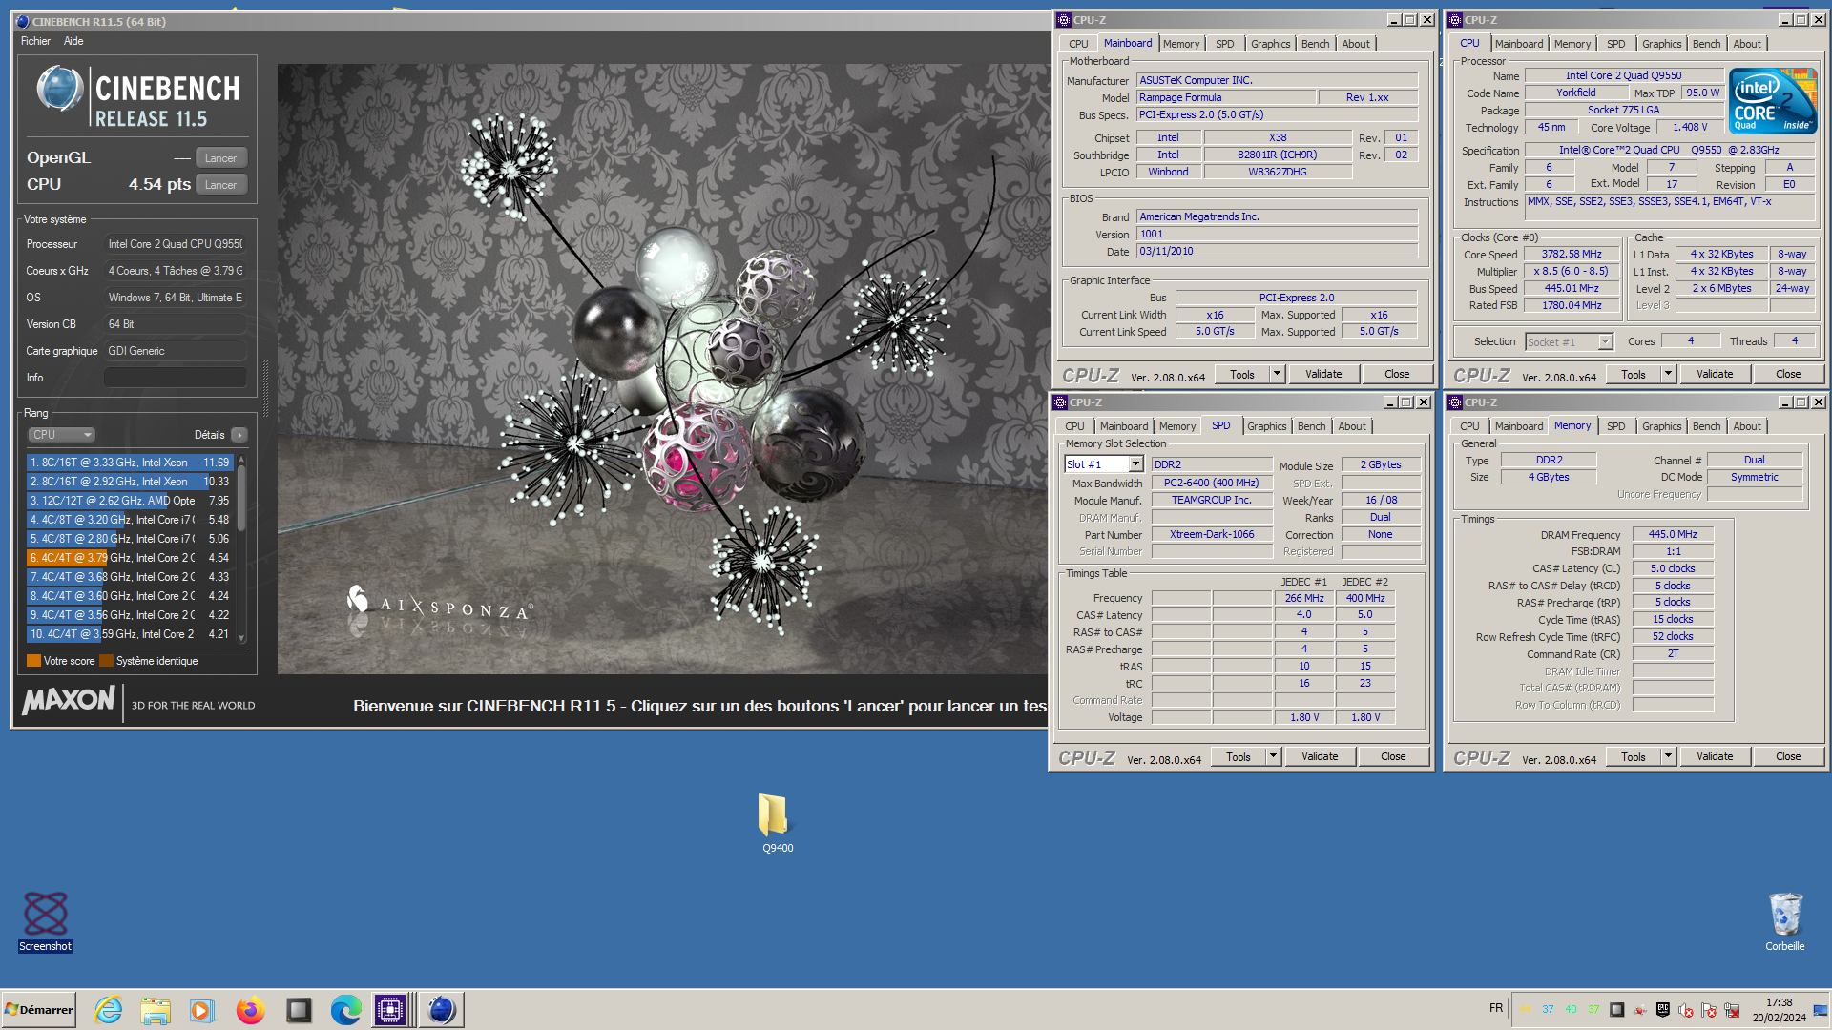
Task: Click Lancer next to the CPU score
Action: point(220,185)
